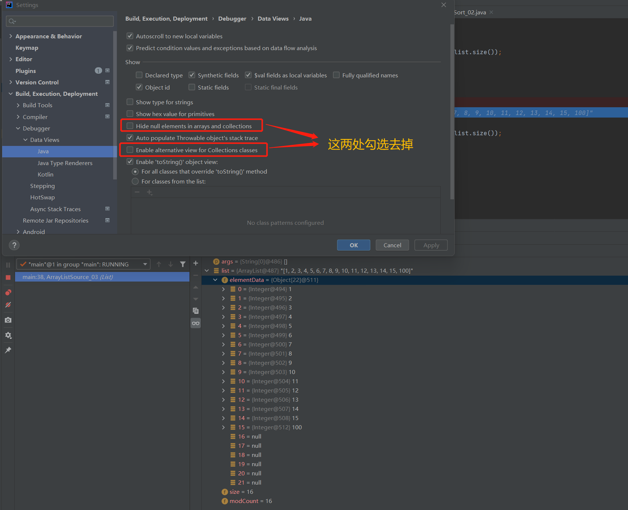Disable Synthetic fields display
The image size is (628, 510).
[x=192, y=75]
